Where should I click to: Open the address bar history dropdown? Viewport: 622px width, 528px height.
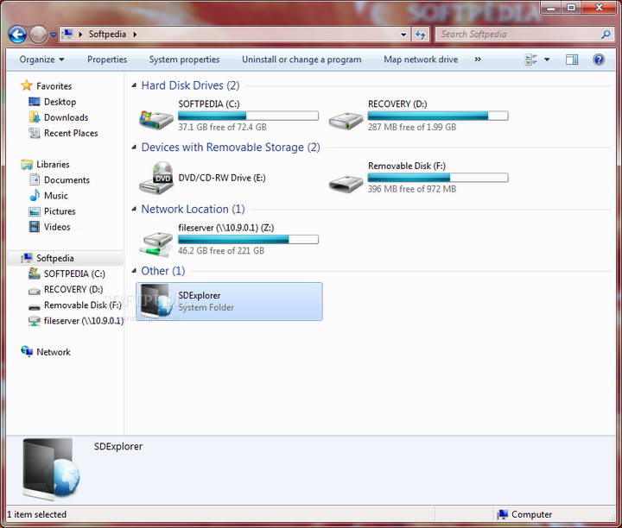click(x=403, y=35)
